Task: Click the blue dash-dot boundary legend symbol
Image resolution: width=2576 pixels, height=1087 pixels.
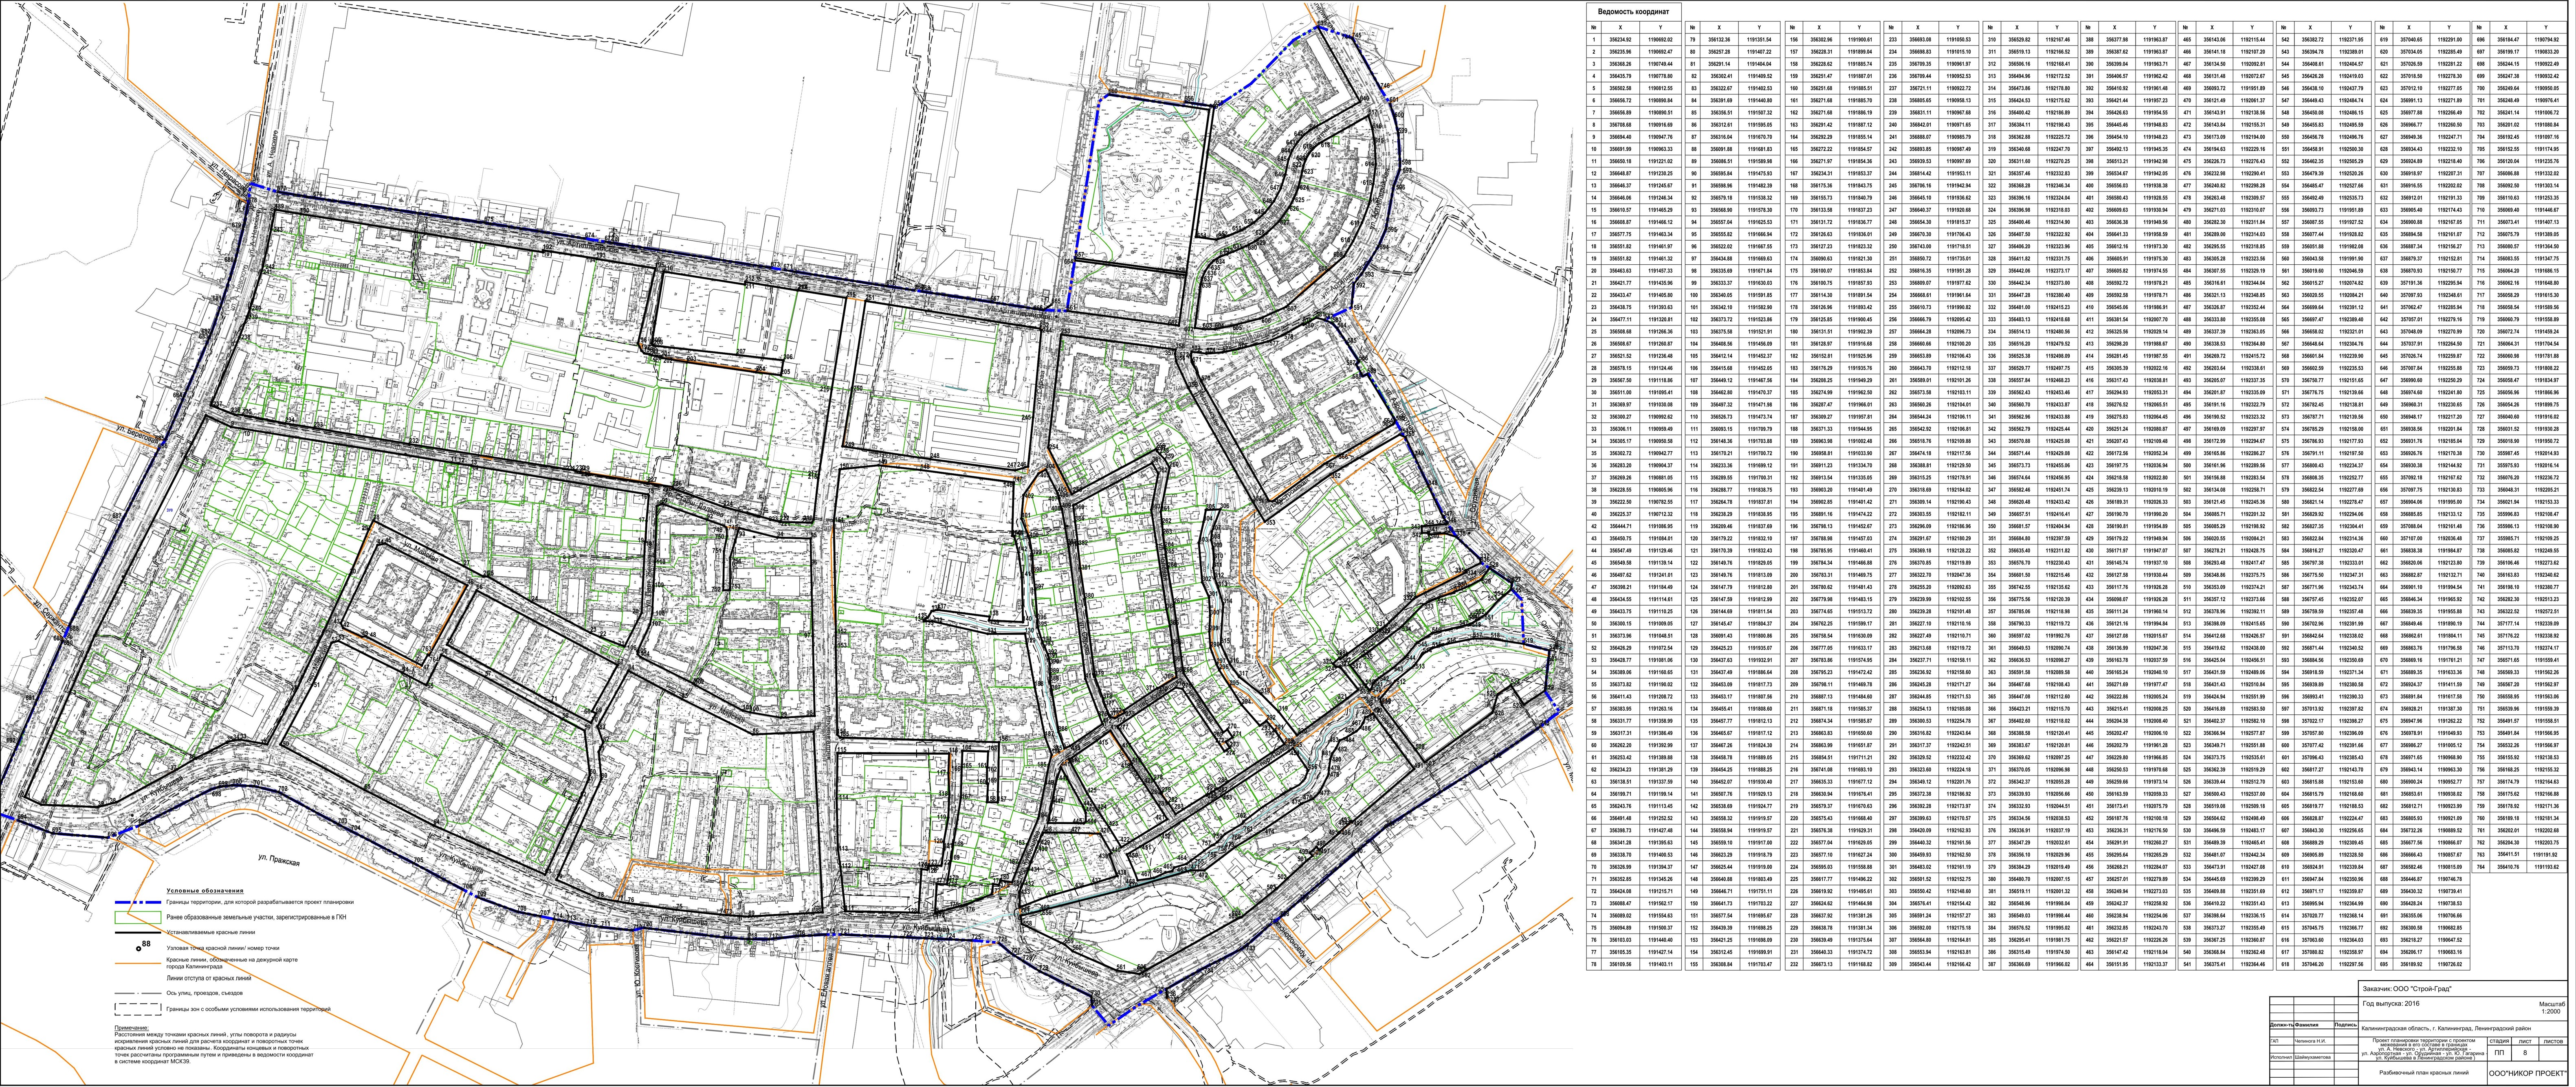Action: pyautogui.click(x=138, y=902)
